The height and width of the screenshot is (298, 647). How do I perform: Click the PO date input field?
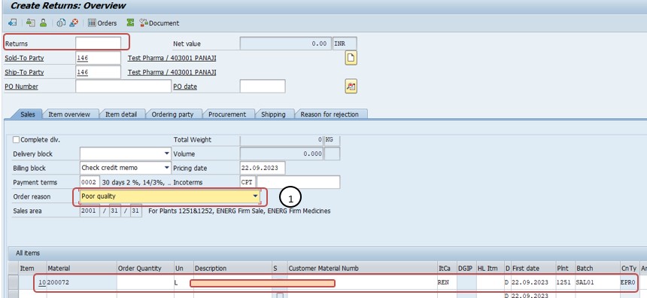263,87
